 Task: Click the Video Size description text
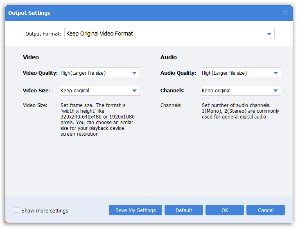[x=97, y=119]
